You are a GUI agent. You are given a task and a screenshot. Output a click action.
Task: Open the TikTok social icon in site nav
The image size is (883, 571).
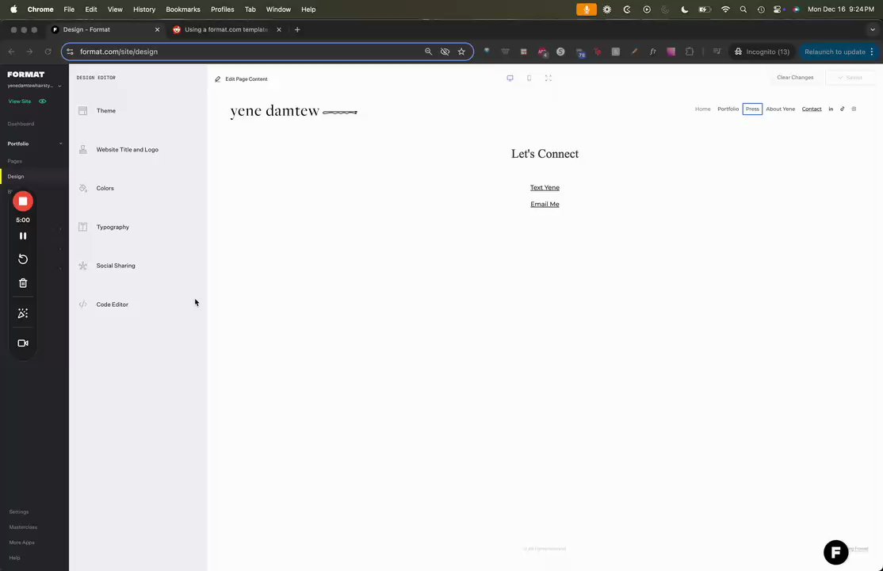click(x=843, y=109)
